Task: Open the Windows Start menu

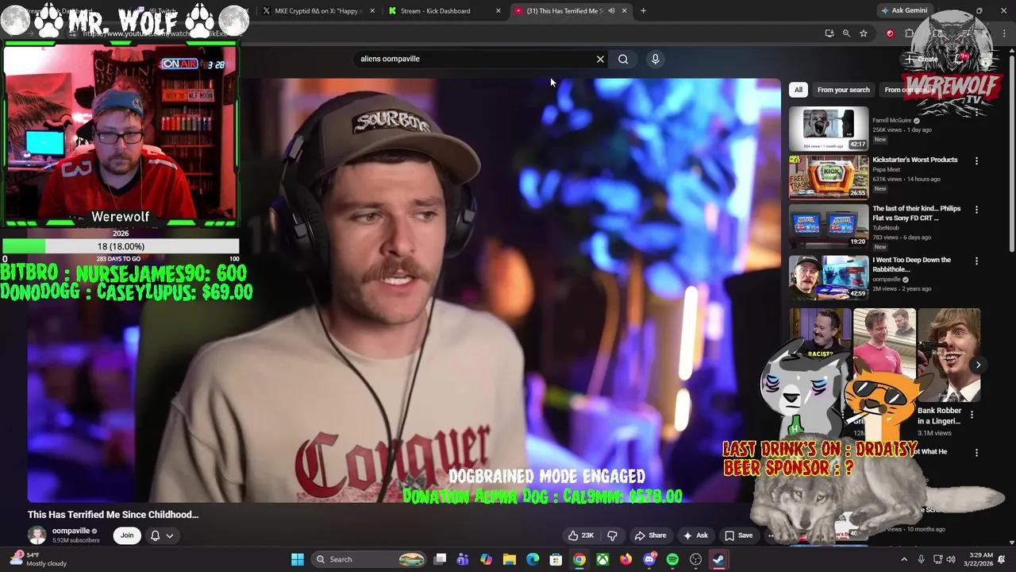Action: (298, 559)
